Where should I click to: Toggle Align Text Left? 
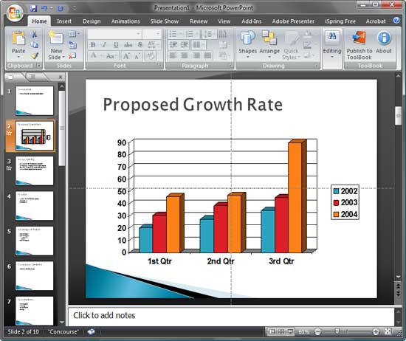coord(173,55)
